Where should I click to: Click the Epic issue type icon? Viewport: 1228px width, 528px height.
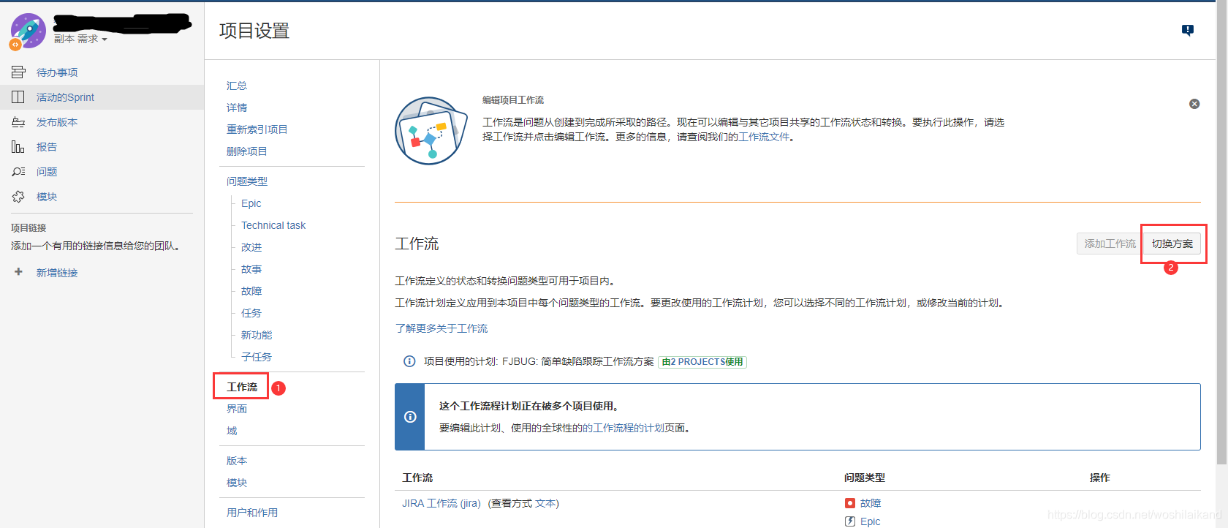pos(850,521)
